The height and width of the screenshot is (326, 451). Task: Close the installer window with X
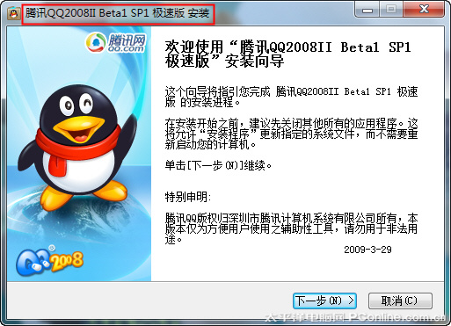[424, 10]
